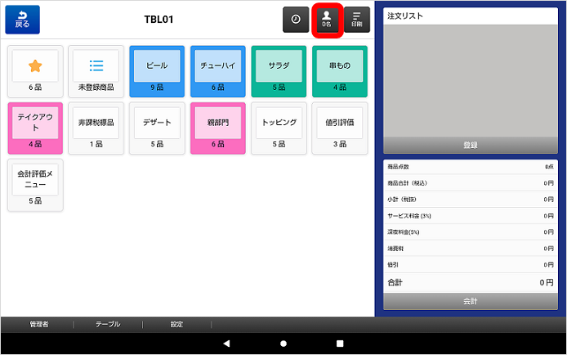Tap the Android home circle button
The width and height of the screenshot is (567, 355).
point(283,343)
